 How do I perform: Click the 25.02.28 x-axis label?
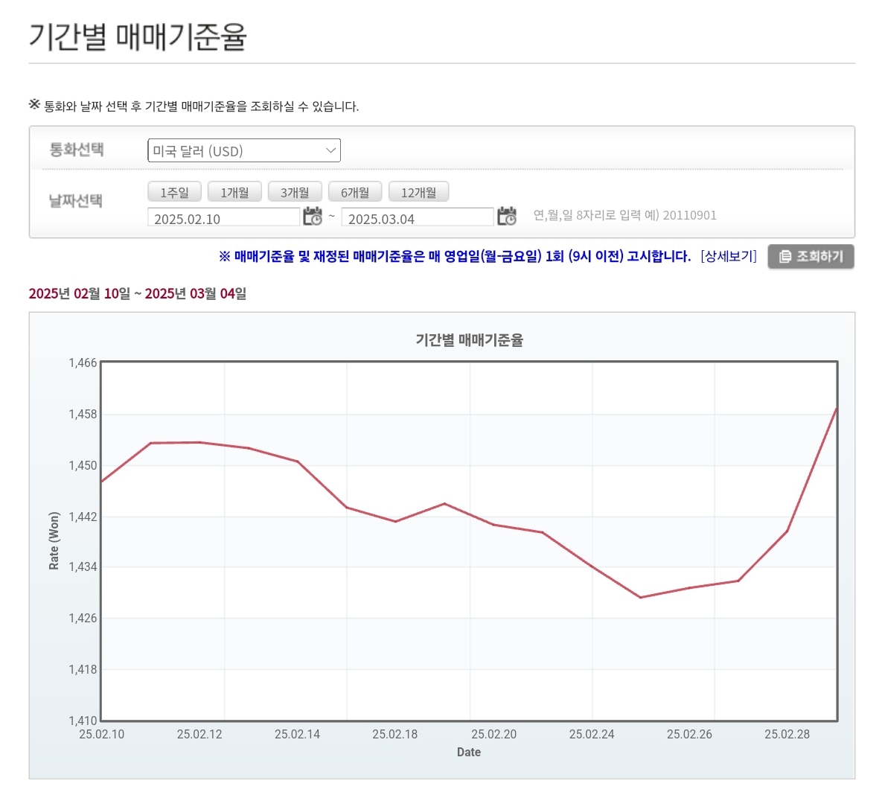click(x=787, y=734)
